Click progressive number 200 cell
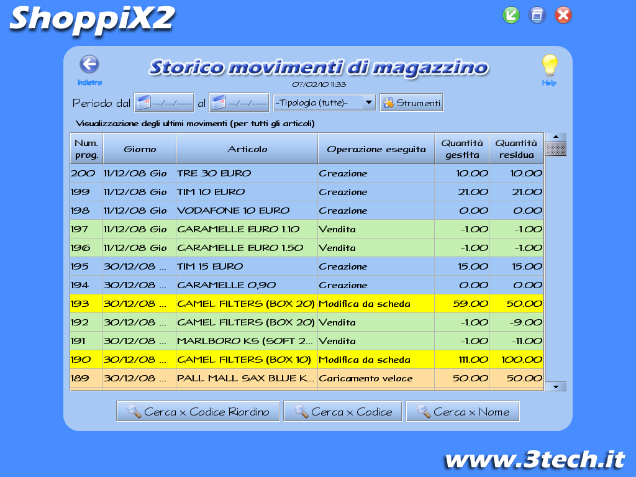This screenshot has height=477, width=636. click(x=86, y=173)
